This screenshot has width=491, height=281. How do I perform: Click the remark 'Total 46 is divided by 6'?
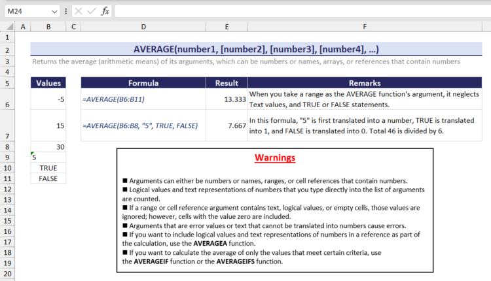[x=365, y=125]
